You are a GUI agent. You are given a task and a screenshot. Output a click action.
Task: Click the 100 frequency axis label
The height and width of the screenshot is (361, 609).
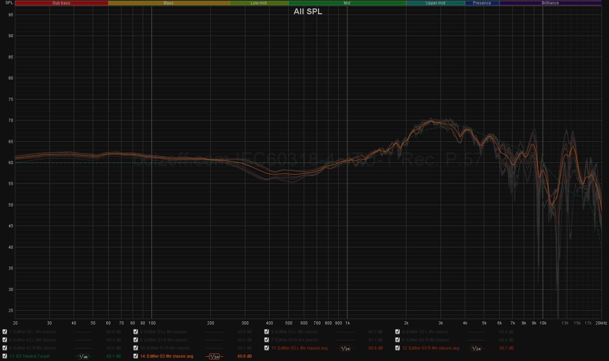tap(152, 323)
